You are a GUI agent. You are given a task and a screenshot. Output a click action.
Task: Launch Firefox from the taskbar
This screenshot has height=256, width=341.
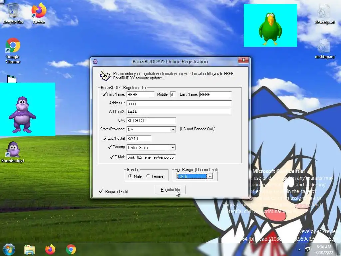click(50, 249)
